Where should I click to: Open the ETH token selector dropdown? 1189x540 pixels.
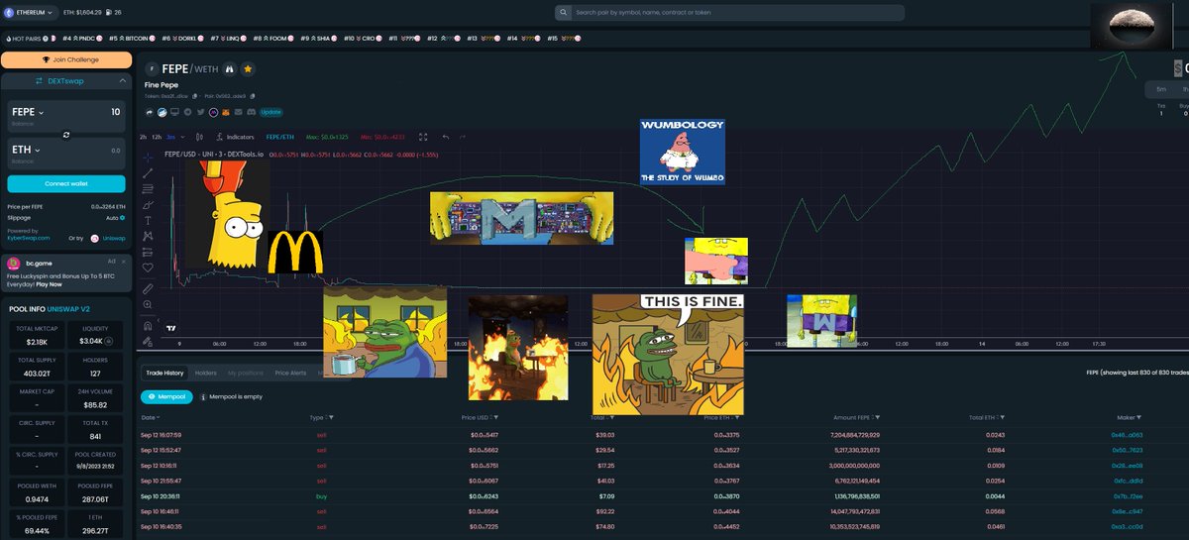pyautogui.click(x=26, y=150)
